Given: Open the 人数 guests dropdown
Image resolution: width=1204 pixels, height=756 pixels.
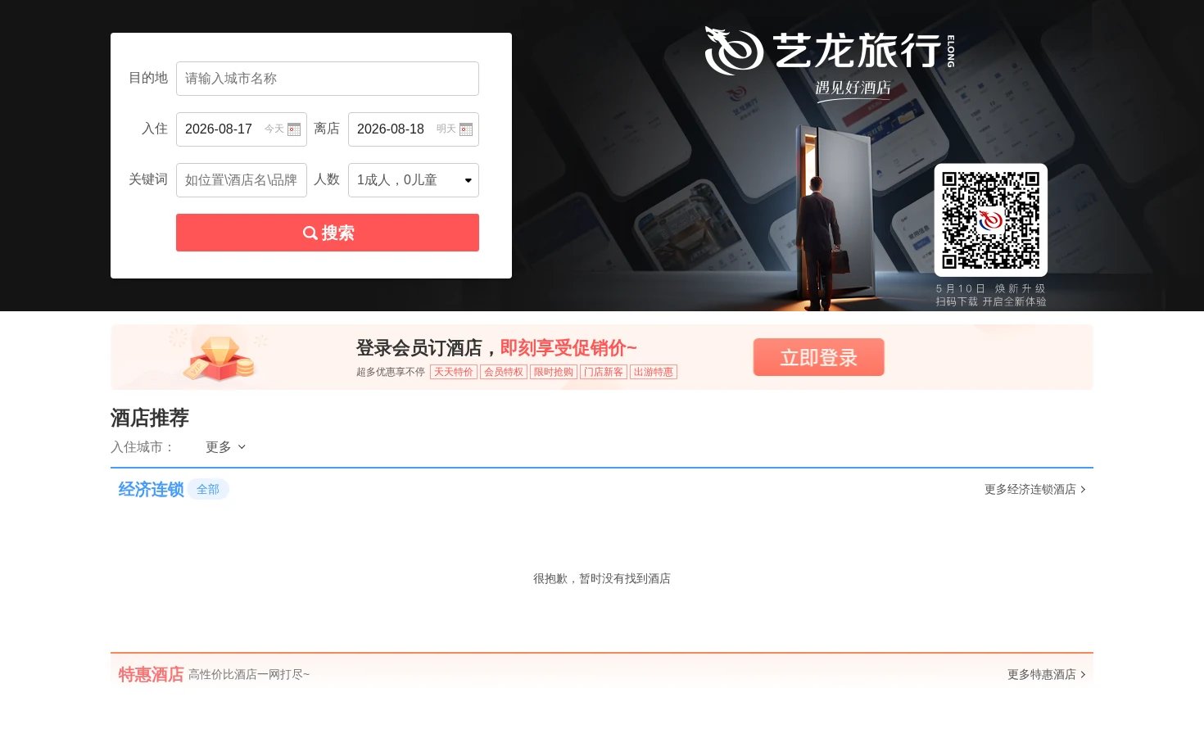Looking at the screenshot, I should 414,180.
